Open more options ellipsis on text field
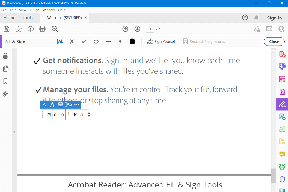Viewport: 288px width, 192px height. point(76,104)
